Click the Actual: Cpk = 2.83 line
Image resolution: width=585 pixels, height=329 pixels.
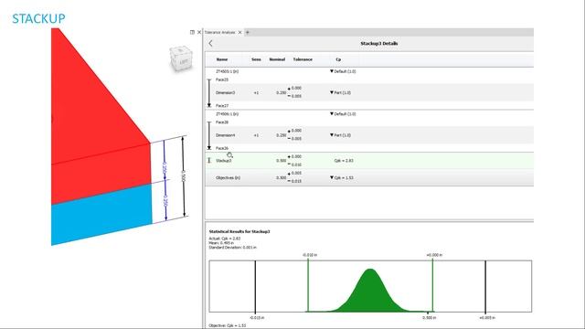click(x=225, y=239)
